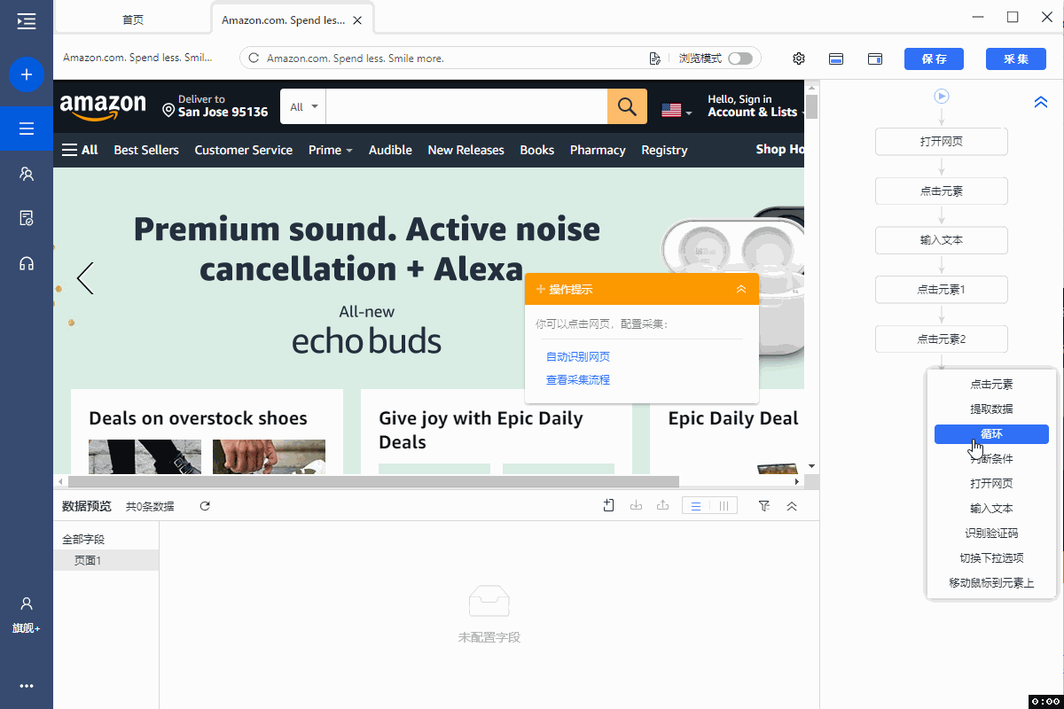Click the add field icon in data preview
1064x709 pixels.
[608, 505]
